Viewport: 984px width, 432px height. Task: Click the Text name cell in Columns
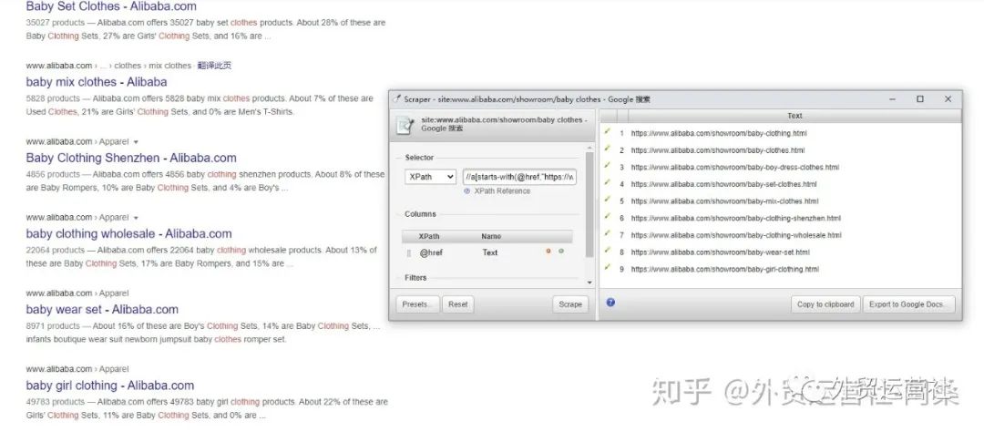[x=490, y=252]
